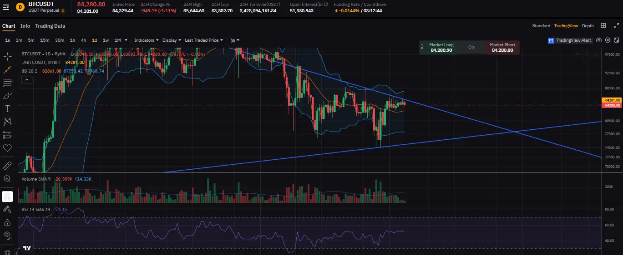Open BTCUSDT symbol selector
This screenshot has width=623, height=255.
(x=41, y=4)
